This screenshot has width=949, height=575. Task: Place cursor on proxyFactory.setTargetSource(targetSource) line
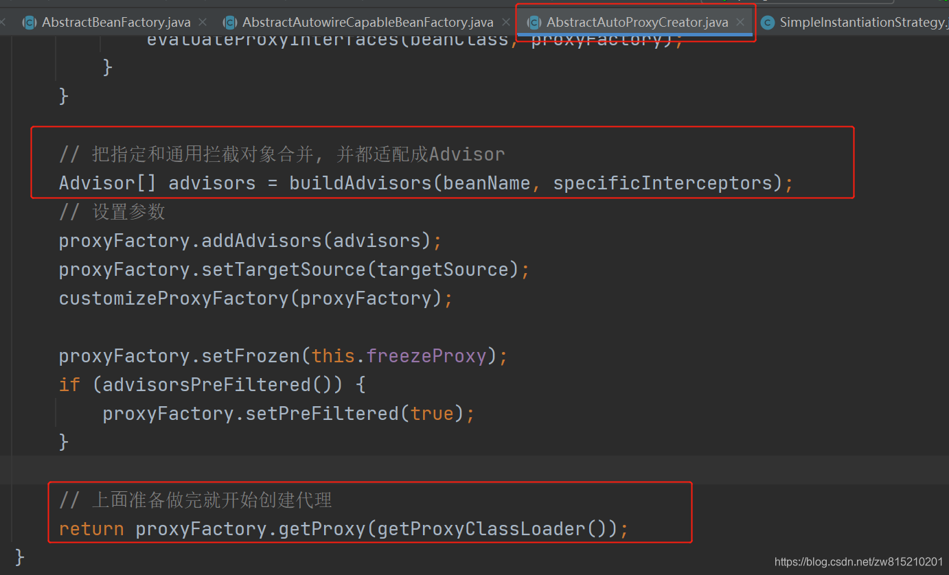(x=294, y=270)
